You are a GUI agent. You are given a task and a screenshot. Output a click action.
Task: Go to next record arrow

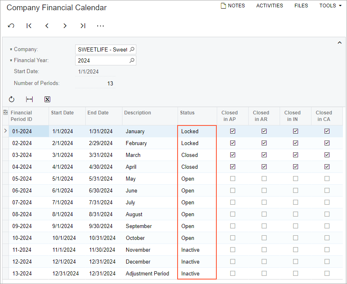[x=65, y=26]
